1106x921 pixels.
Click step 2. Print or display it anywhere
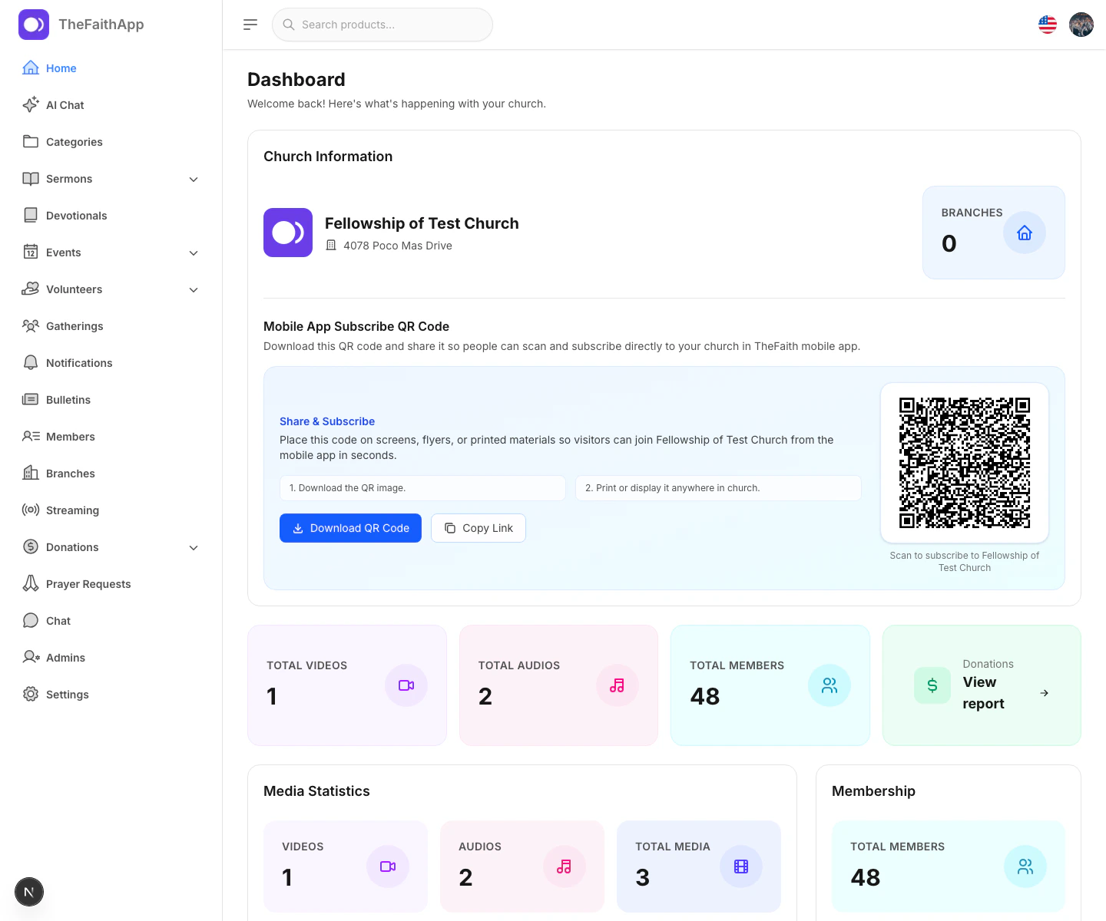(x=718, y=488)
